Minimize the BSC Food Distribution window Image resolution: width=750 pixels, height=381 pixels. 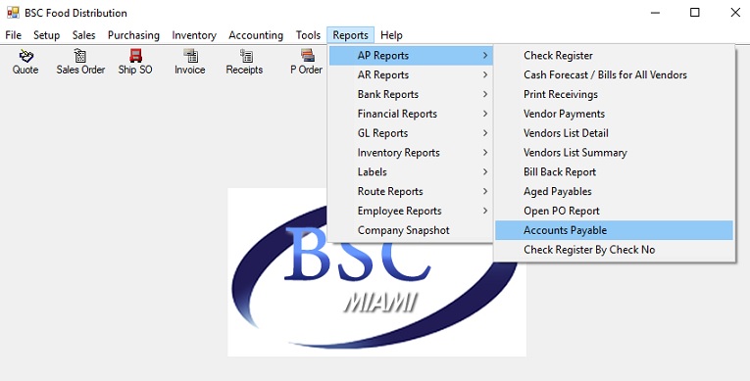click(x=655, y=13)
